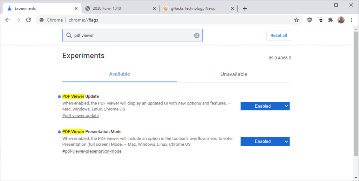Click the Chrome site info icon in the address bar
The image size is (359, 181).
tap(41, 20)
